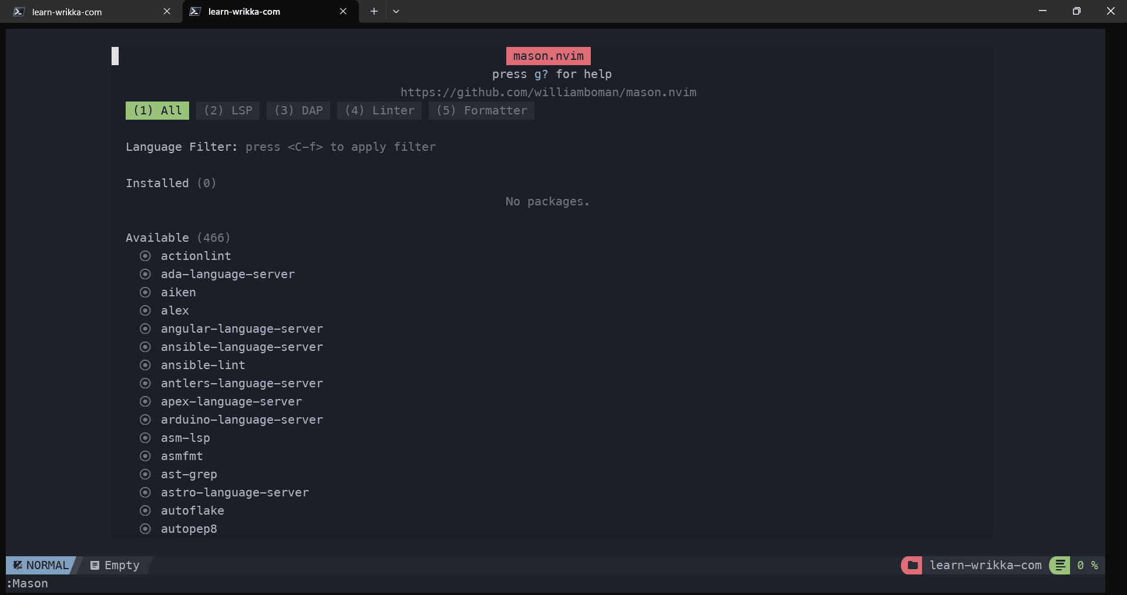
Task: Click the package icon beside ast-grep
Action: (145, 474)
